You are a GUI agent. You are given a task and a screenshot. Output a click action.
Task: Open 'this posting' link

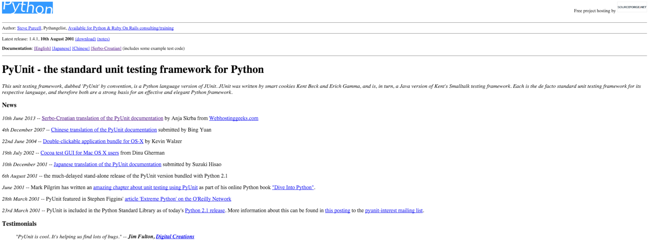pos(337,211)
